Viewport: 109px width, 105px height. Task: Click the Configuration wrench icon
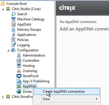click(x=13, y=50)
